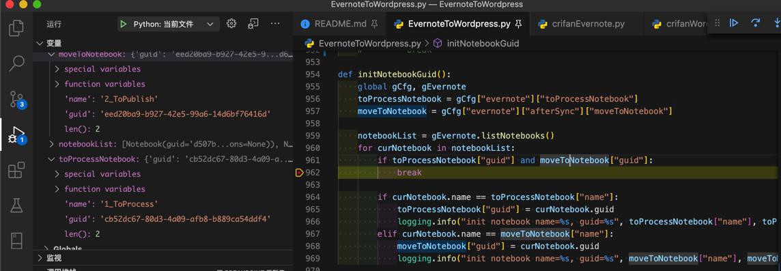Screen dimensions: 781x271
Task: Open Source Control view with badge 3
Action: (17, 99)
